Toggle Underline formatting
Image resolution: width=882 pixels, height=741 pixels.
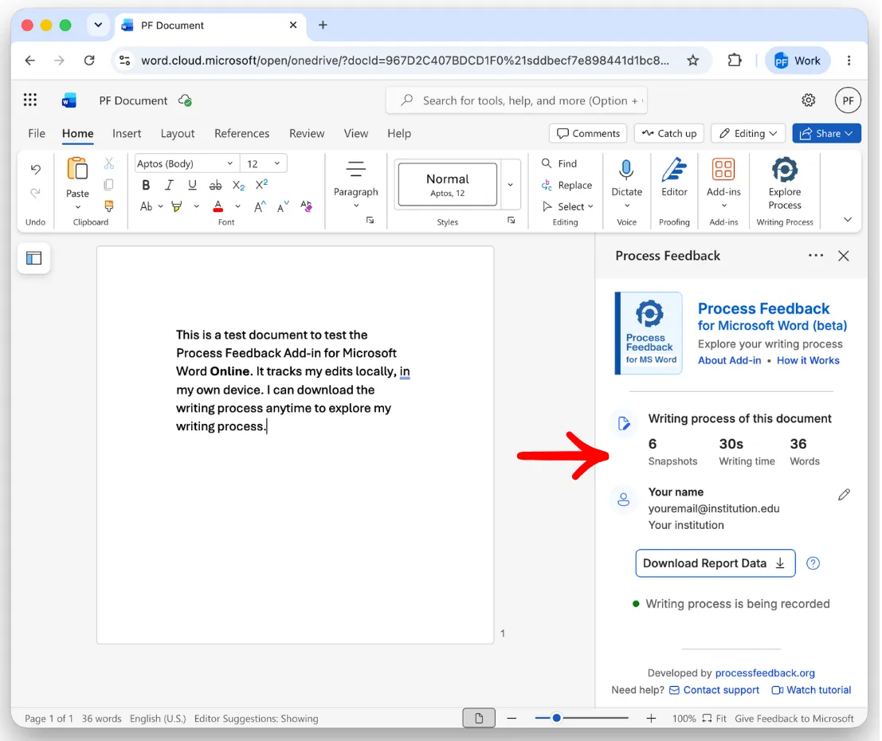pos(192,185)
